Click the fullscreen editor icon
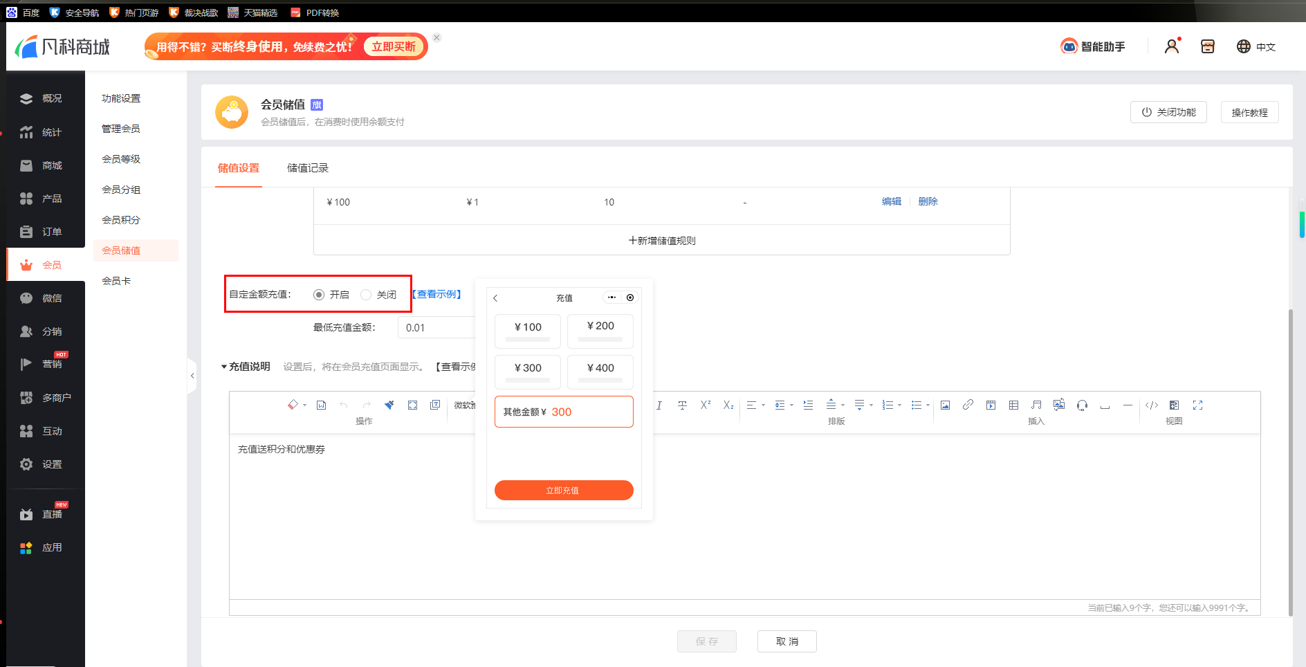This screenshot has width=1306, height=667. click(x=1197, y=405)
